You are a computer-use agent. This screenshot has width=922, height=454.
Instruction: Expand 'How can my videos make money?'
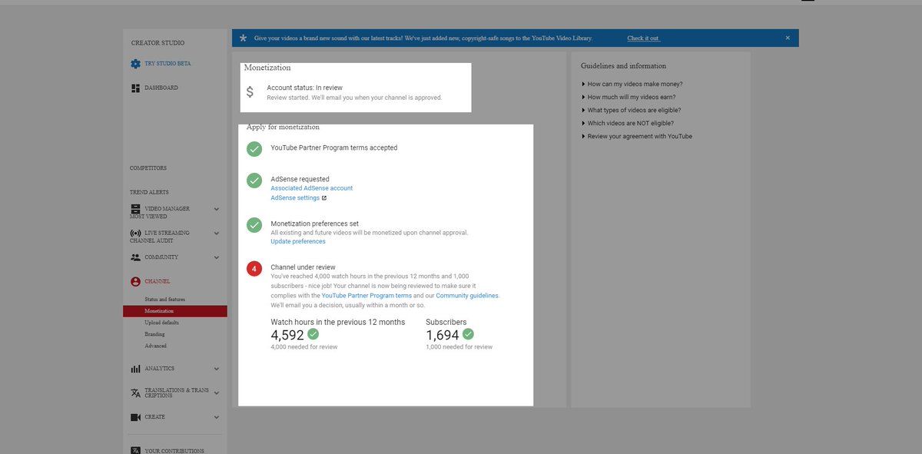coord(632,85)
